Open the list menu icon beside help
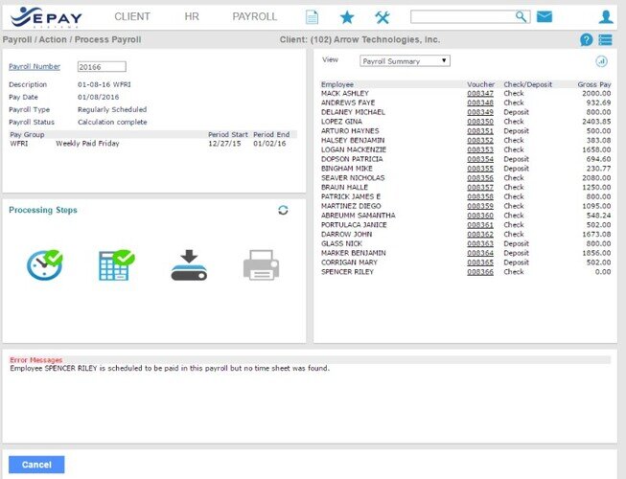 [x=606, y=40]
